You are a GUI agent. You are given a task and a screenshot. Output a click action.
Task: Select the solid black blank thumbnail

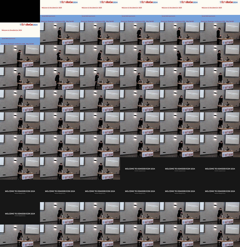point(20,11)
